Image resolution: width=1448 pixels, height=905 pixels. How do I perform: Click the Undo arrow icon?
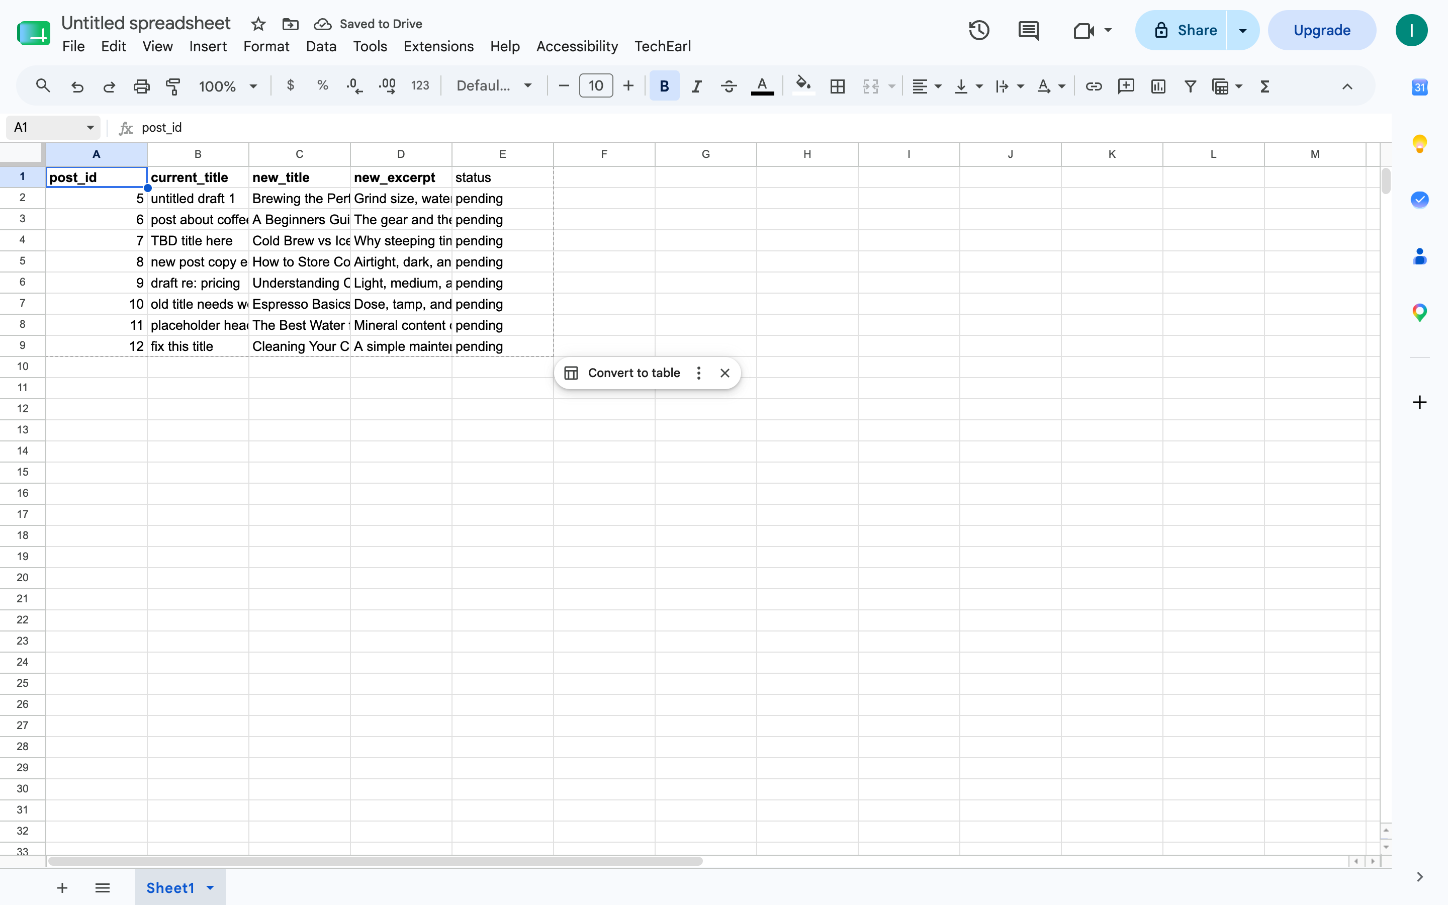point(77,86)
